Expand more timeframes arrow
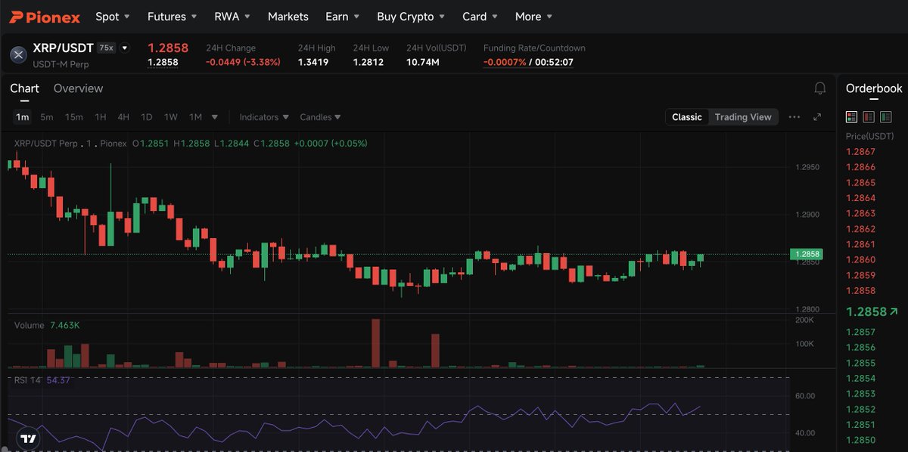 [215, 117]
